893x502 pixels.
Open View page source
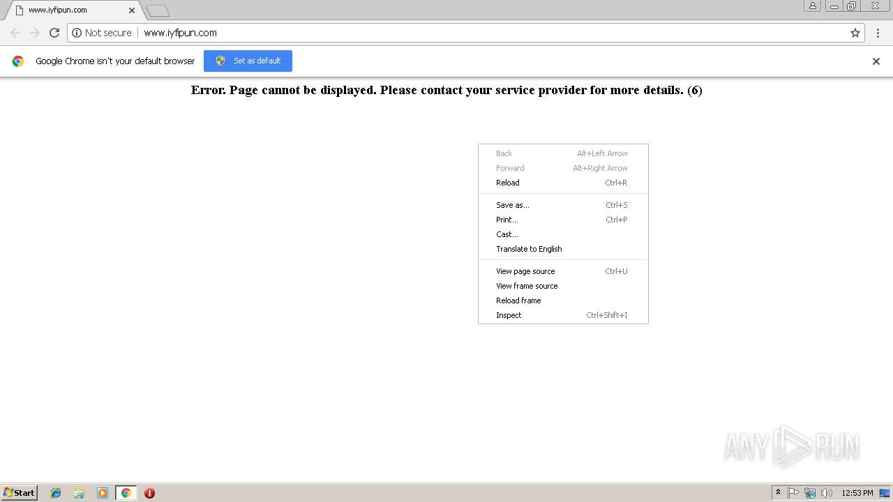(x=563, y=271)
